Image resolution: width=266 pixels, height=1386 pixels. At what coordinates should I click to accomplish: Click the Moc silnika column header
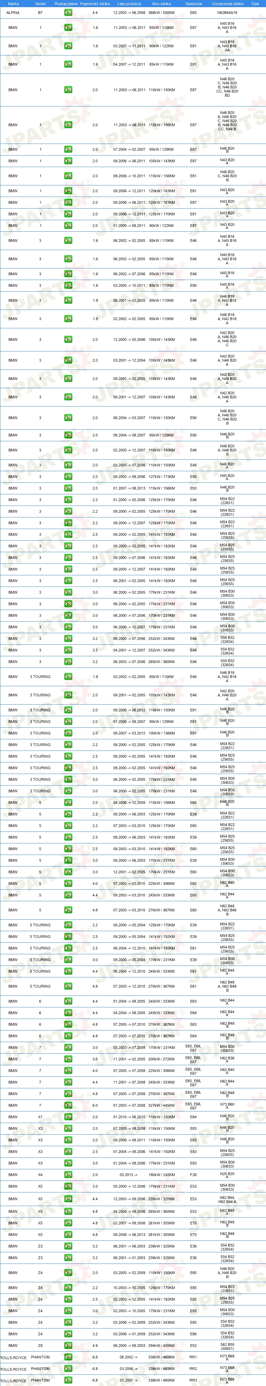click(162, 3)
